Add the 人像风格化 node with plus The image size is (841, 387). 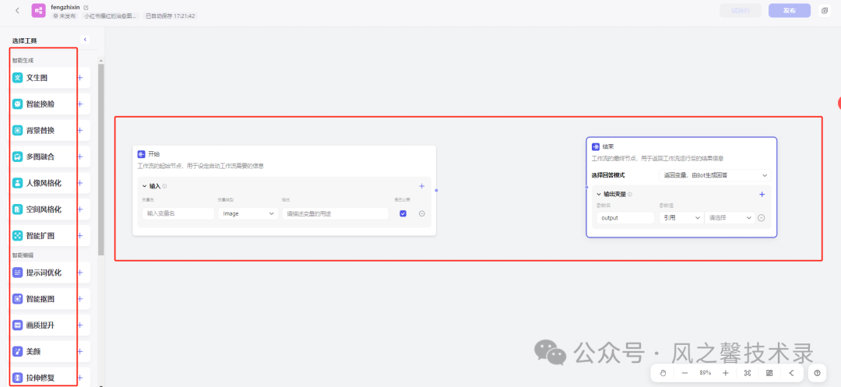(80, 183)
